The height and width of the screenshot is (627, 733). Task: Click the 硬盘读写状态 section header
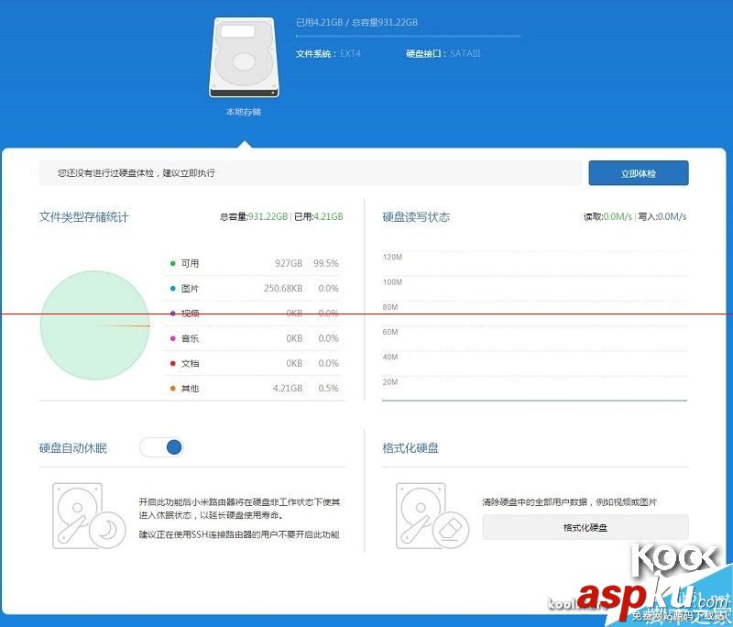pos(415,217)
